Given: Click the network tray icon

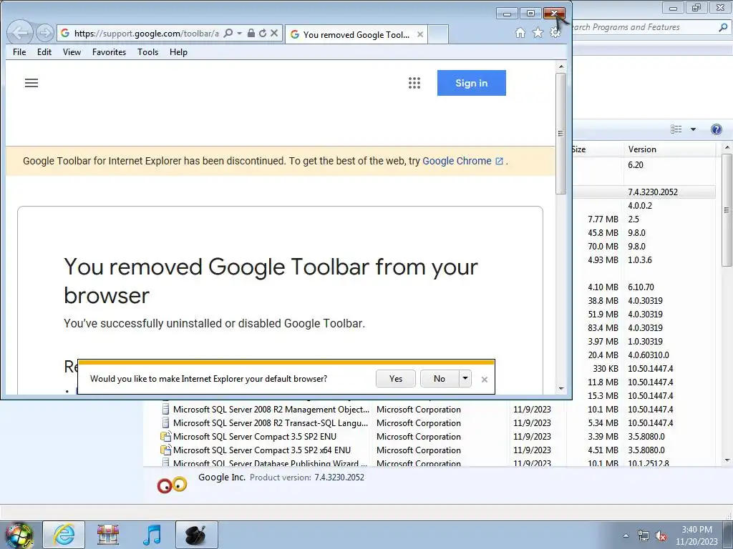Looking at the screenshot, I should click(644, 536).
